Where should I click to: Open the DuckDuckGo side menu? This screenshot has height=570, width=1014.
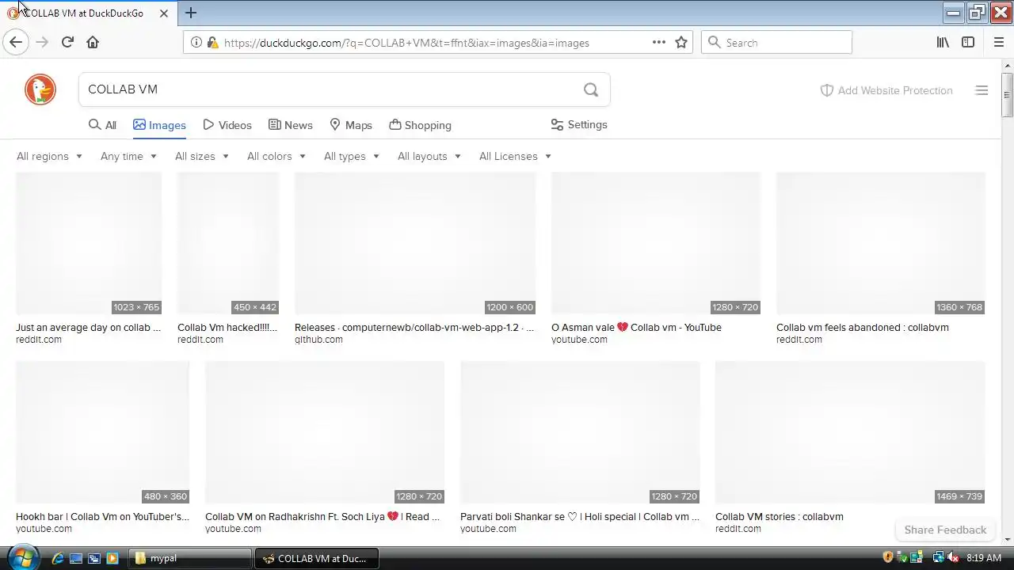pos(982,90)
